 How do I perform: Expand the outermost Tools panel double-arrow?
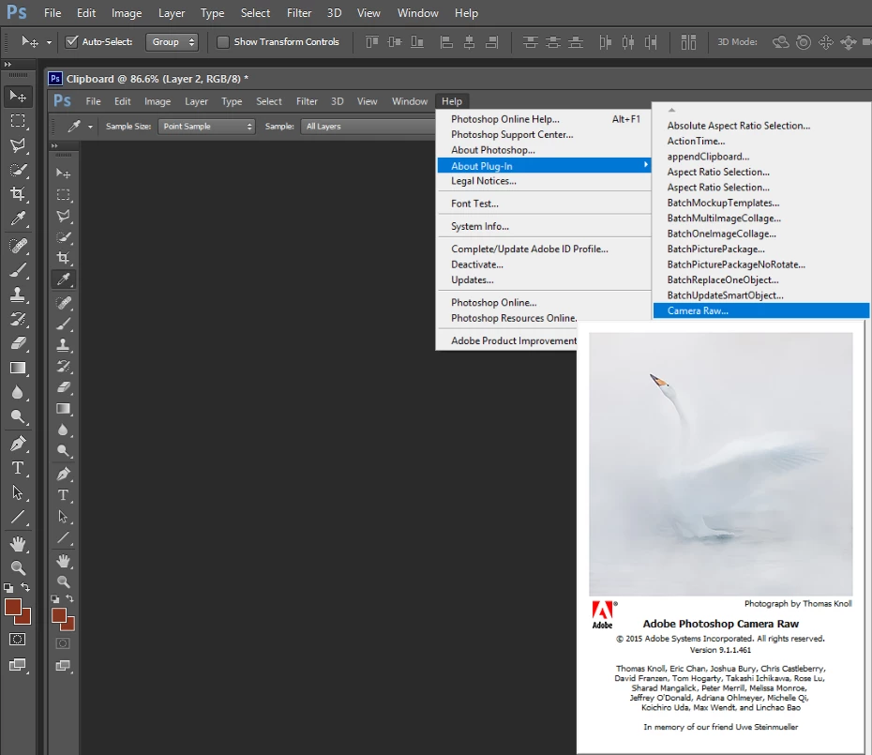click(8, 65)
